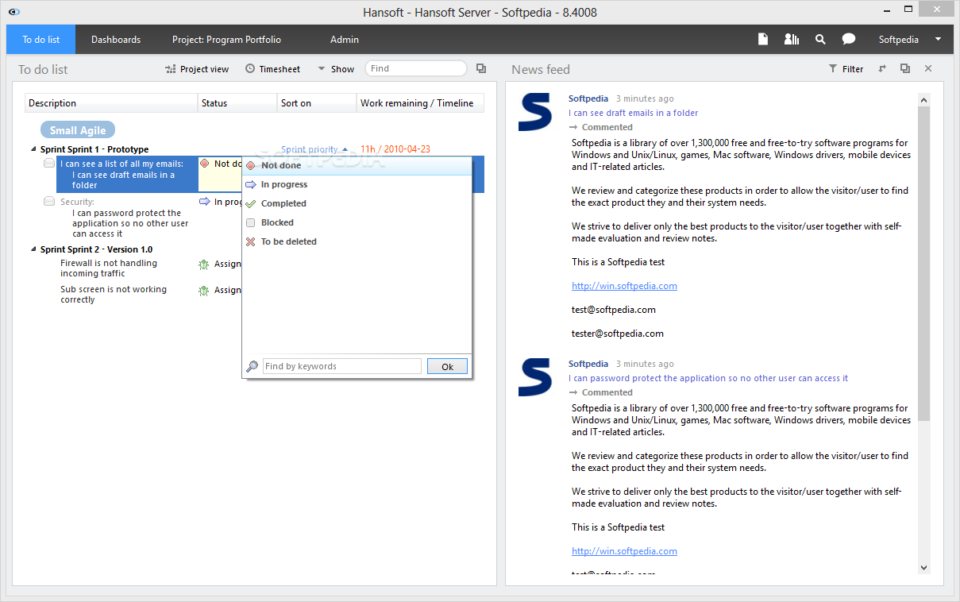Open the News feed Filter option

(x=846, y=69)
